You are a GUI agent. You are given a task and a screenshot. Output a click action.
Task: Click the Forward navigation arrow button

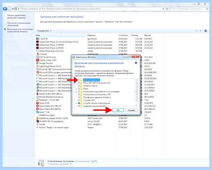click(10, 9)
